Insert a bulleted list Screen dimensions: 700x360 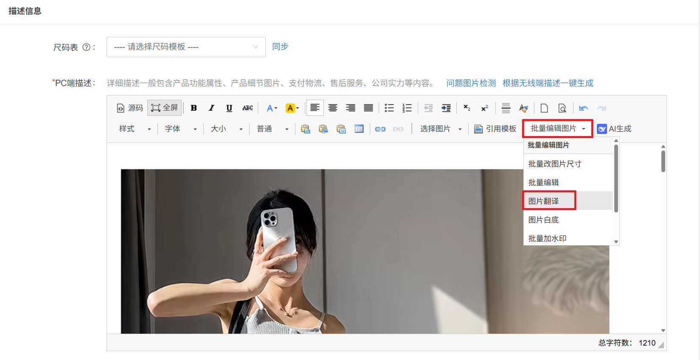tap(389, 108)
